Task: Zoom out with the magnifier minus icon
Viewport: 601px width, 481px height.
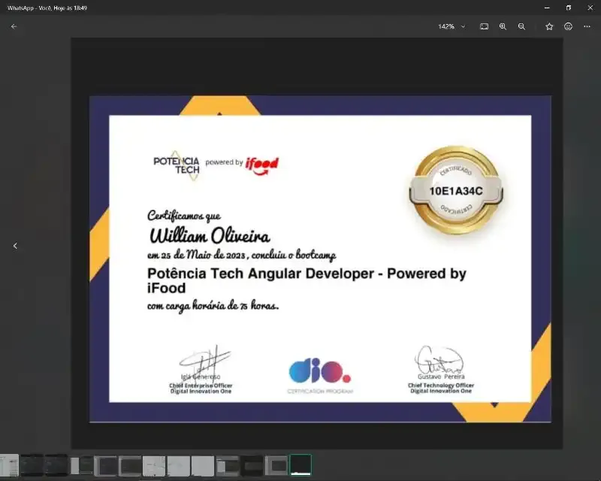Action: pos(521,26)
